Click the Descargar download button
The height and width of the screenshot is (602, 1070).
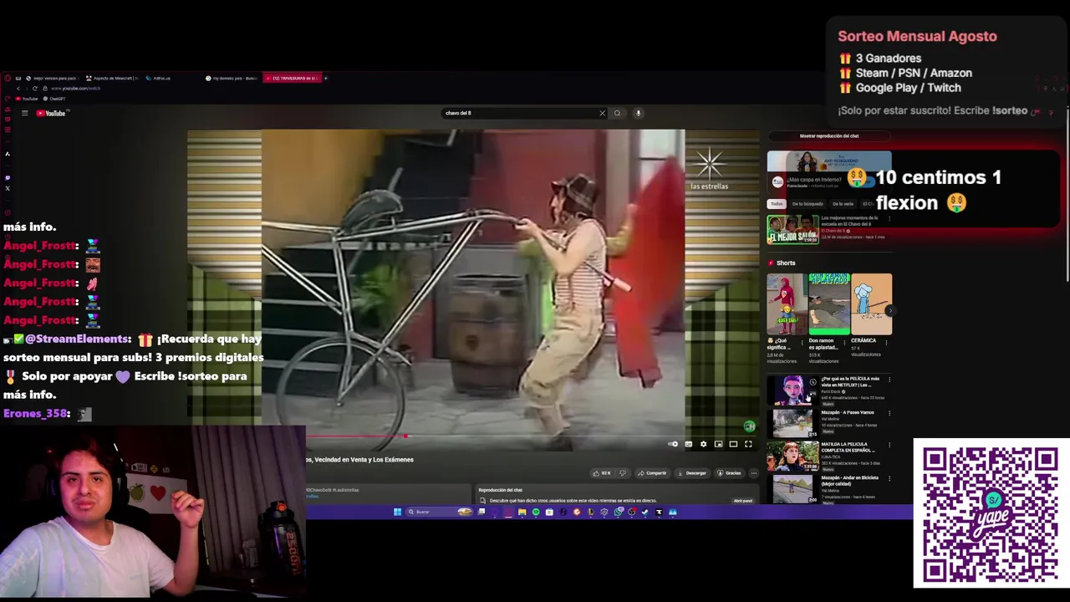(691, 473)
